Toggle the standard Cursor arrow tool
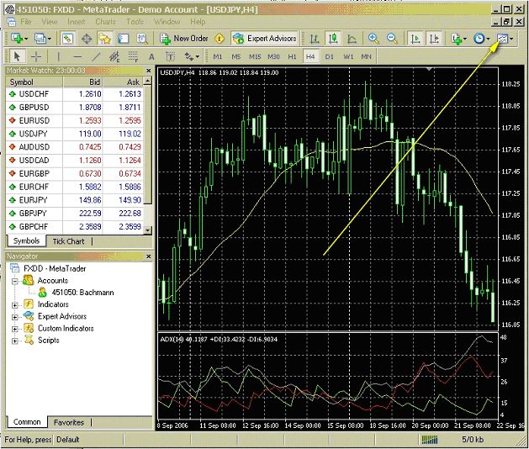The width and height of the screenshot is (529, 449). [x=17, y=56]
